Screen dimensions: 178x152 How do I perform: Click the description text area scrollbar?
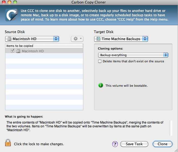tap(171, 128)
